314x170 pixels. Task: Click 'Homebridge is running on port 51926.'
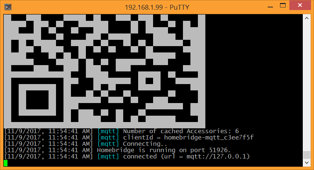pyautogui.click(x=164, y=150)
